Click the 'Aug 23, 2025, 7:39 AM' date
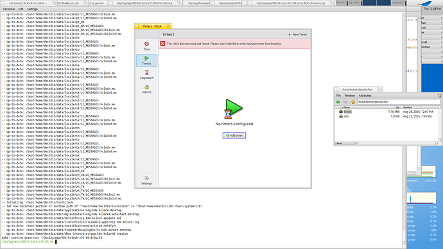Screen dimensions: 443x249 click(417, 116)
